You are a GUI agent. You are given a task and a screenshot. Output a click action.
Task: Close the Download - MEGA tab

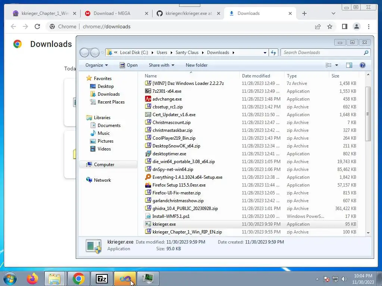click(146, 13)
